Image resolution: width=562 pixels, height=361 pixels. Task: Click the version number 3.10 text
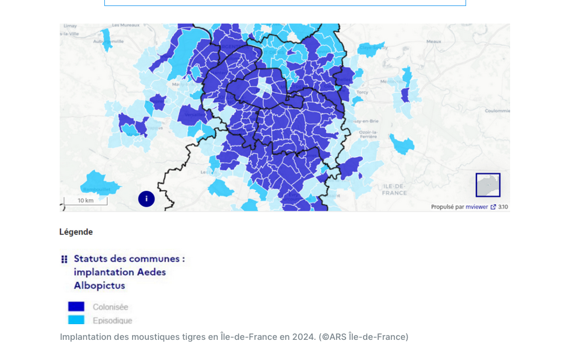503,207
